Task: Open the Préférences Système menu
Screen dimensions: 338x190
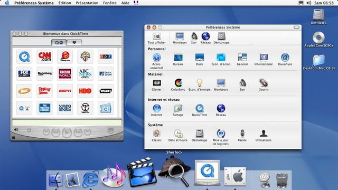Action: [34, 3]
